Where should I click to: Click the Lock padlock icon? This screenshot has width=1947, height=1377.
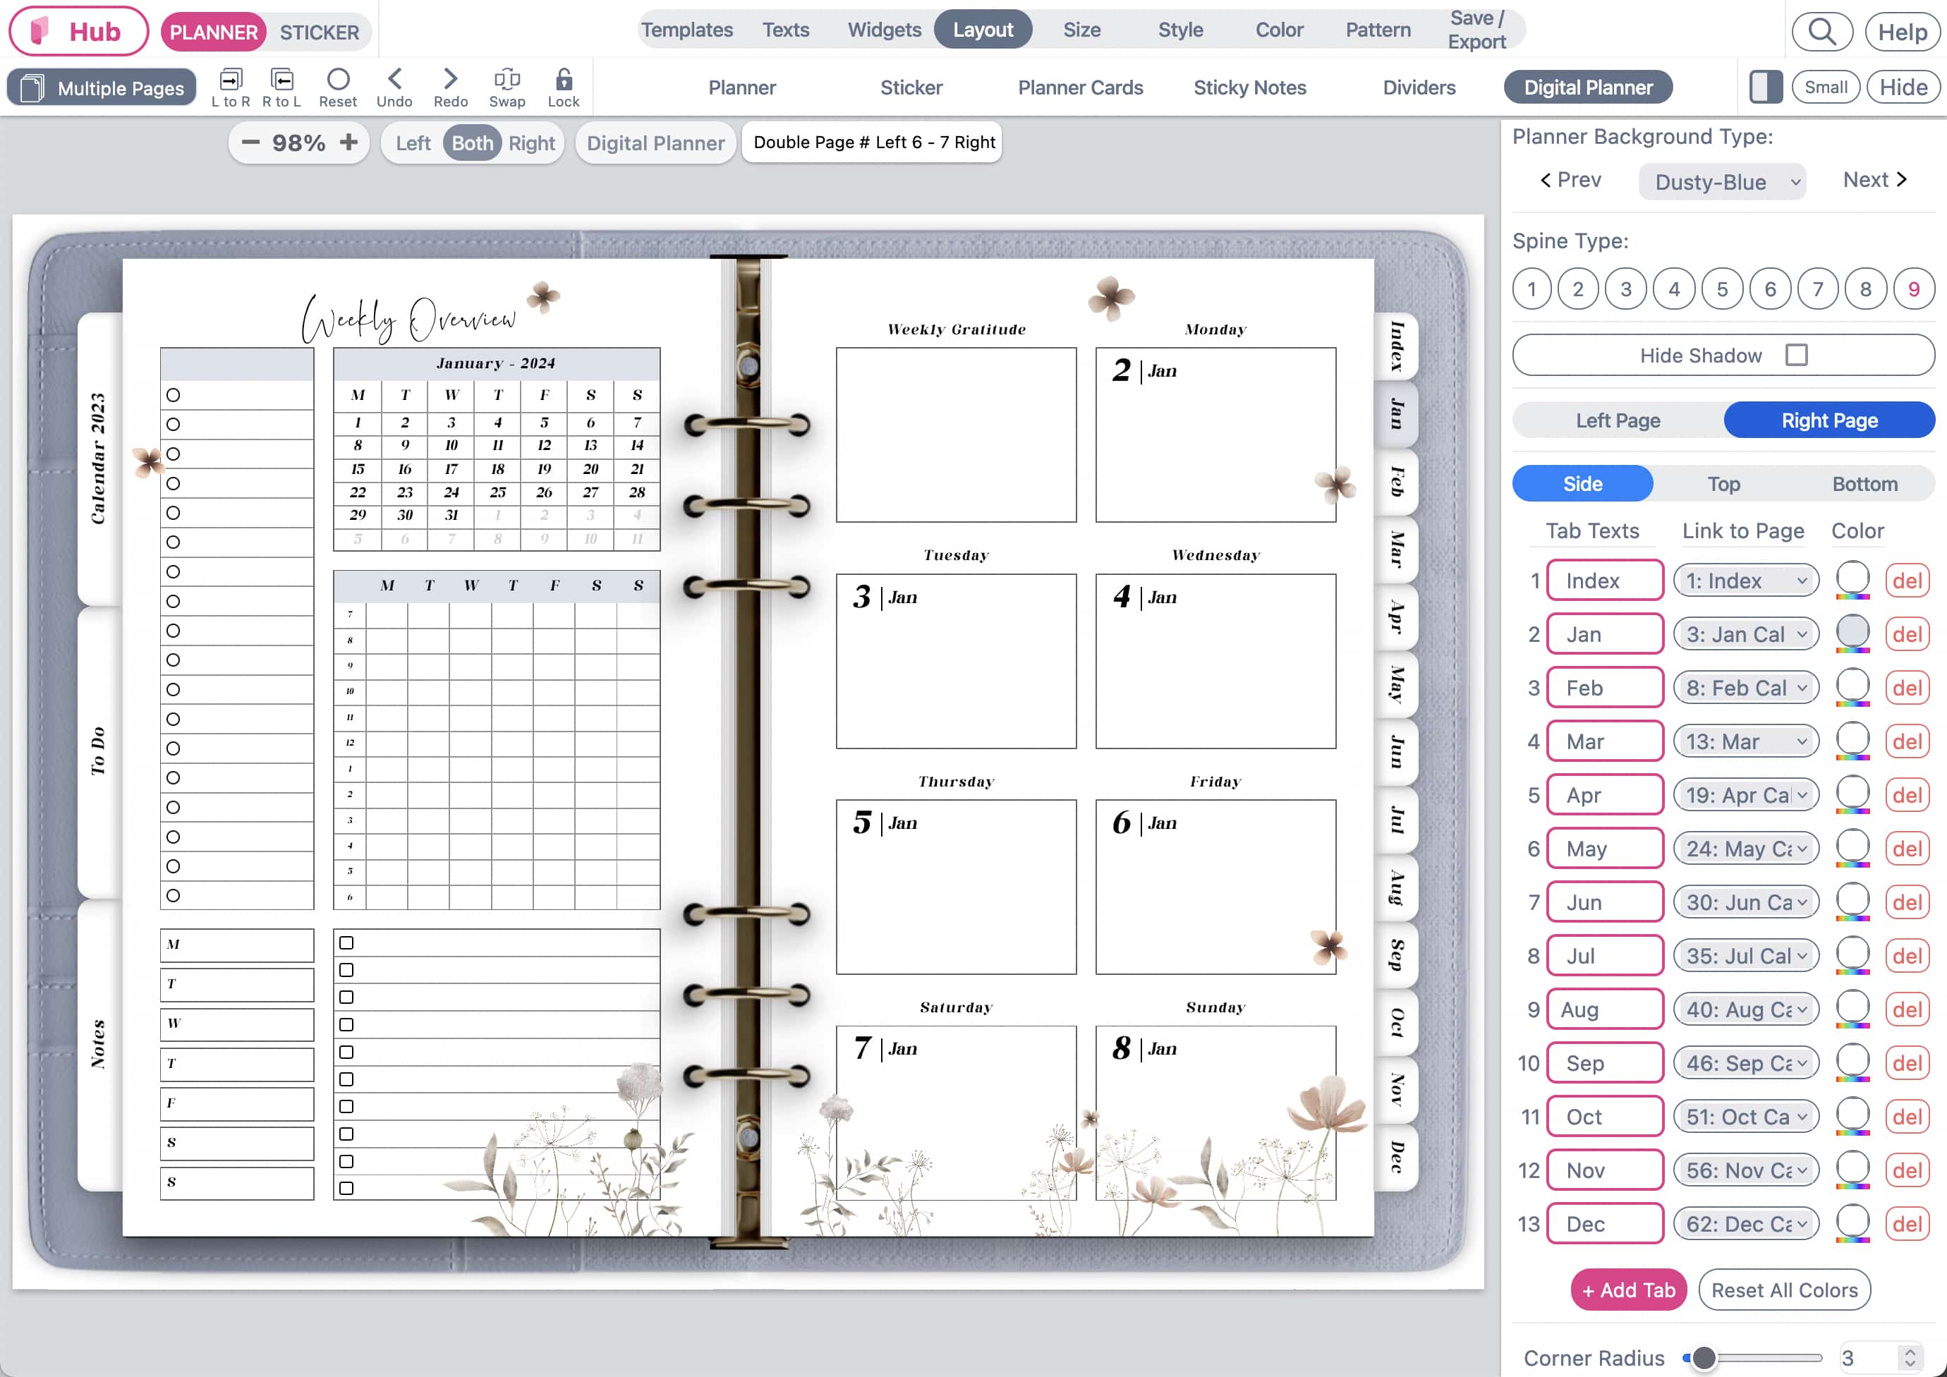point(563,80)
